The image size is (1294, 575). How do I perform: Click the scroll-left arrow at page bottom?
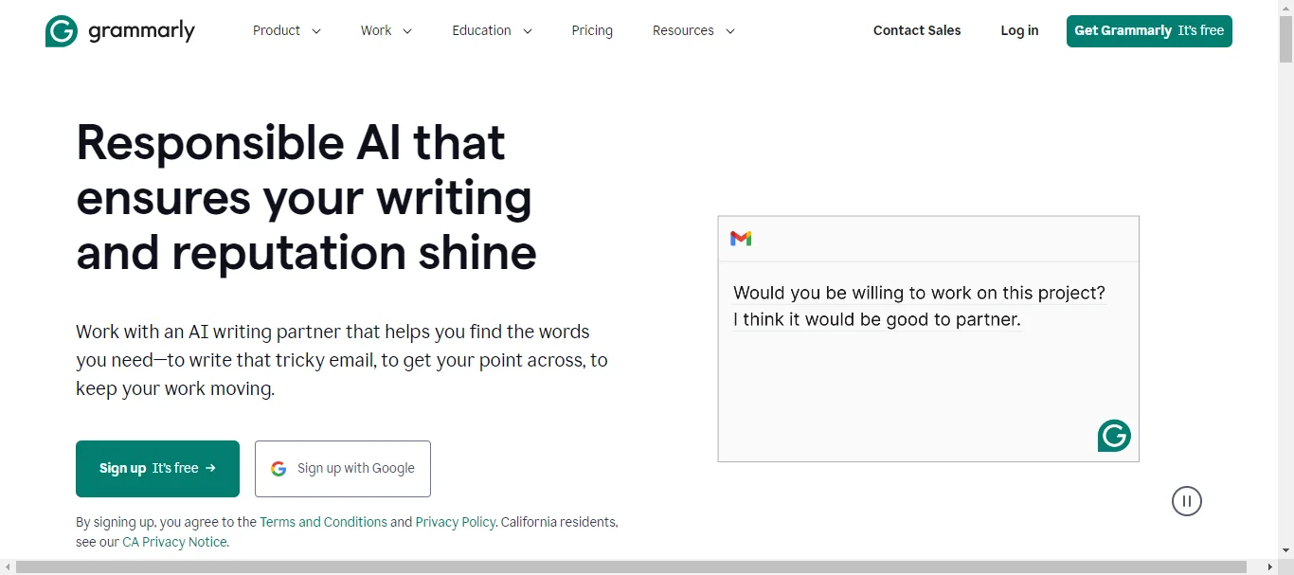[7, 567]
